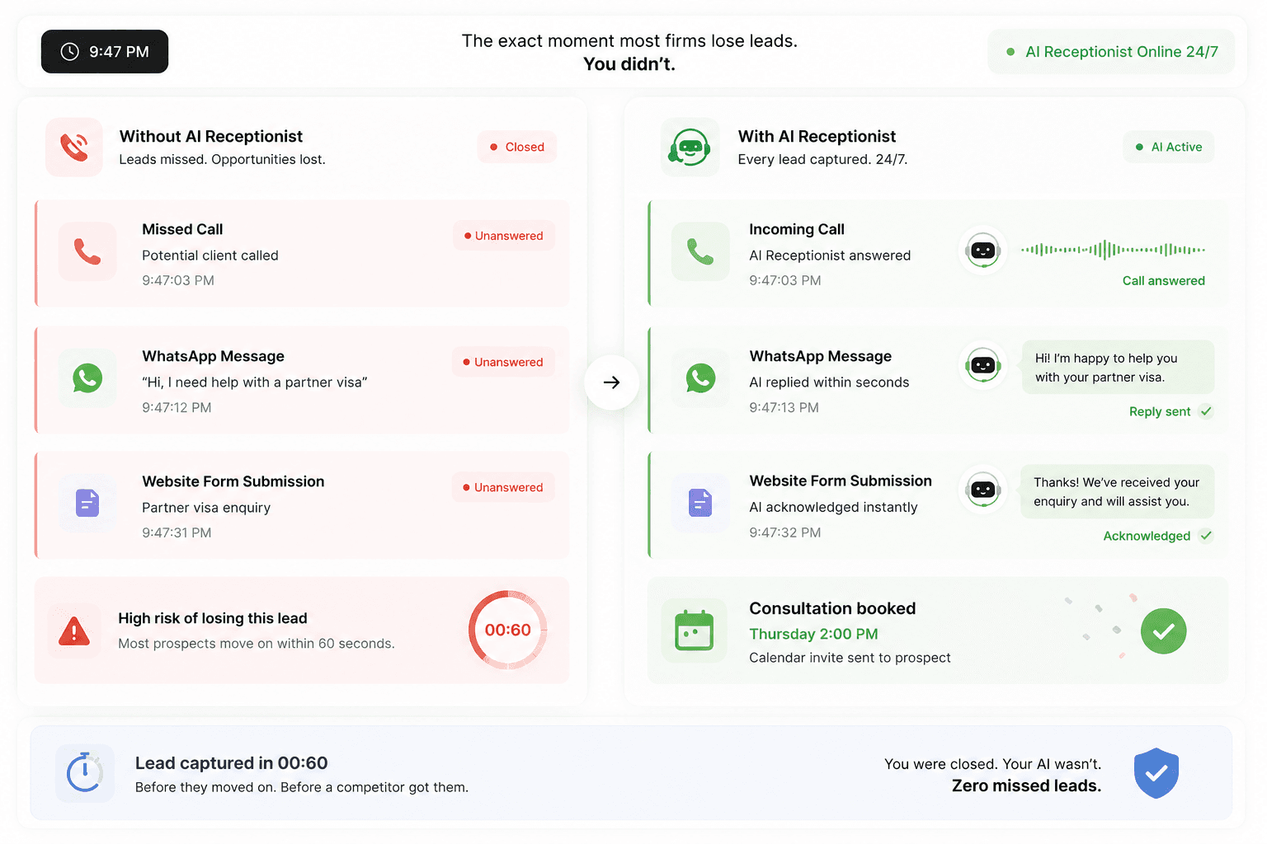The width and height of the screenshot is (1267, 844).
Task: Click 'Zero missed leads.' text
Action: 1026,785
